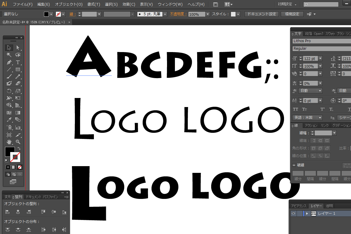Set paint mode to None in toolbox
The width and height of the screenshot is (351, 234).
[20, 167]
